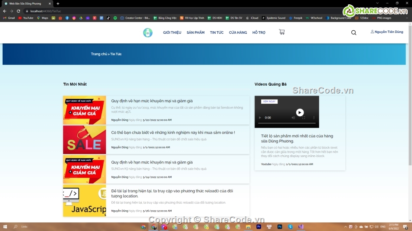The width and height of the screenshot is (412, 231).
Task: Open the Gmail bookmark
Action: click(9, 18)
